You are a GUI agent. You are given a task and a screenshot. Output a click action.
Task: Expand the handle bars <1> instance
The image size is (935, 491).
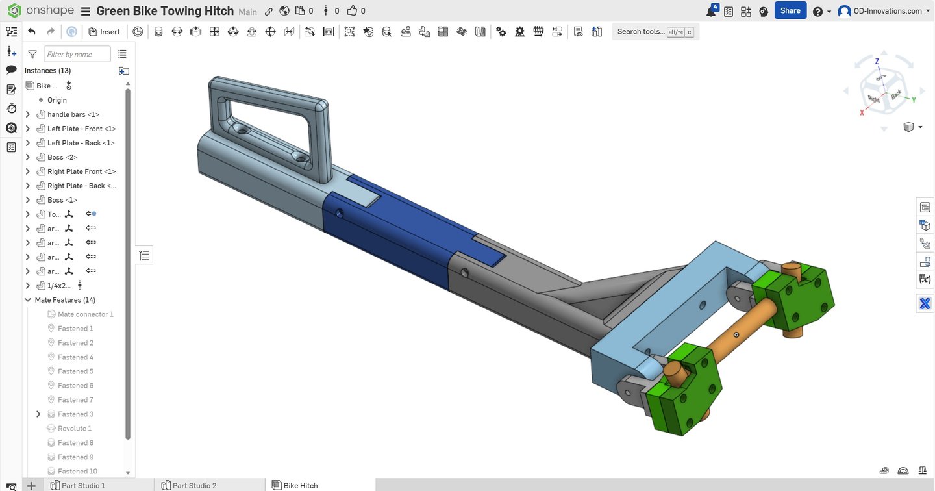pos(27,114)
